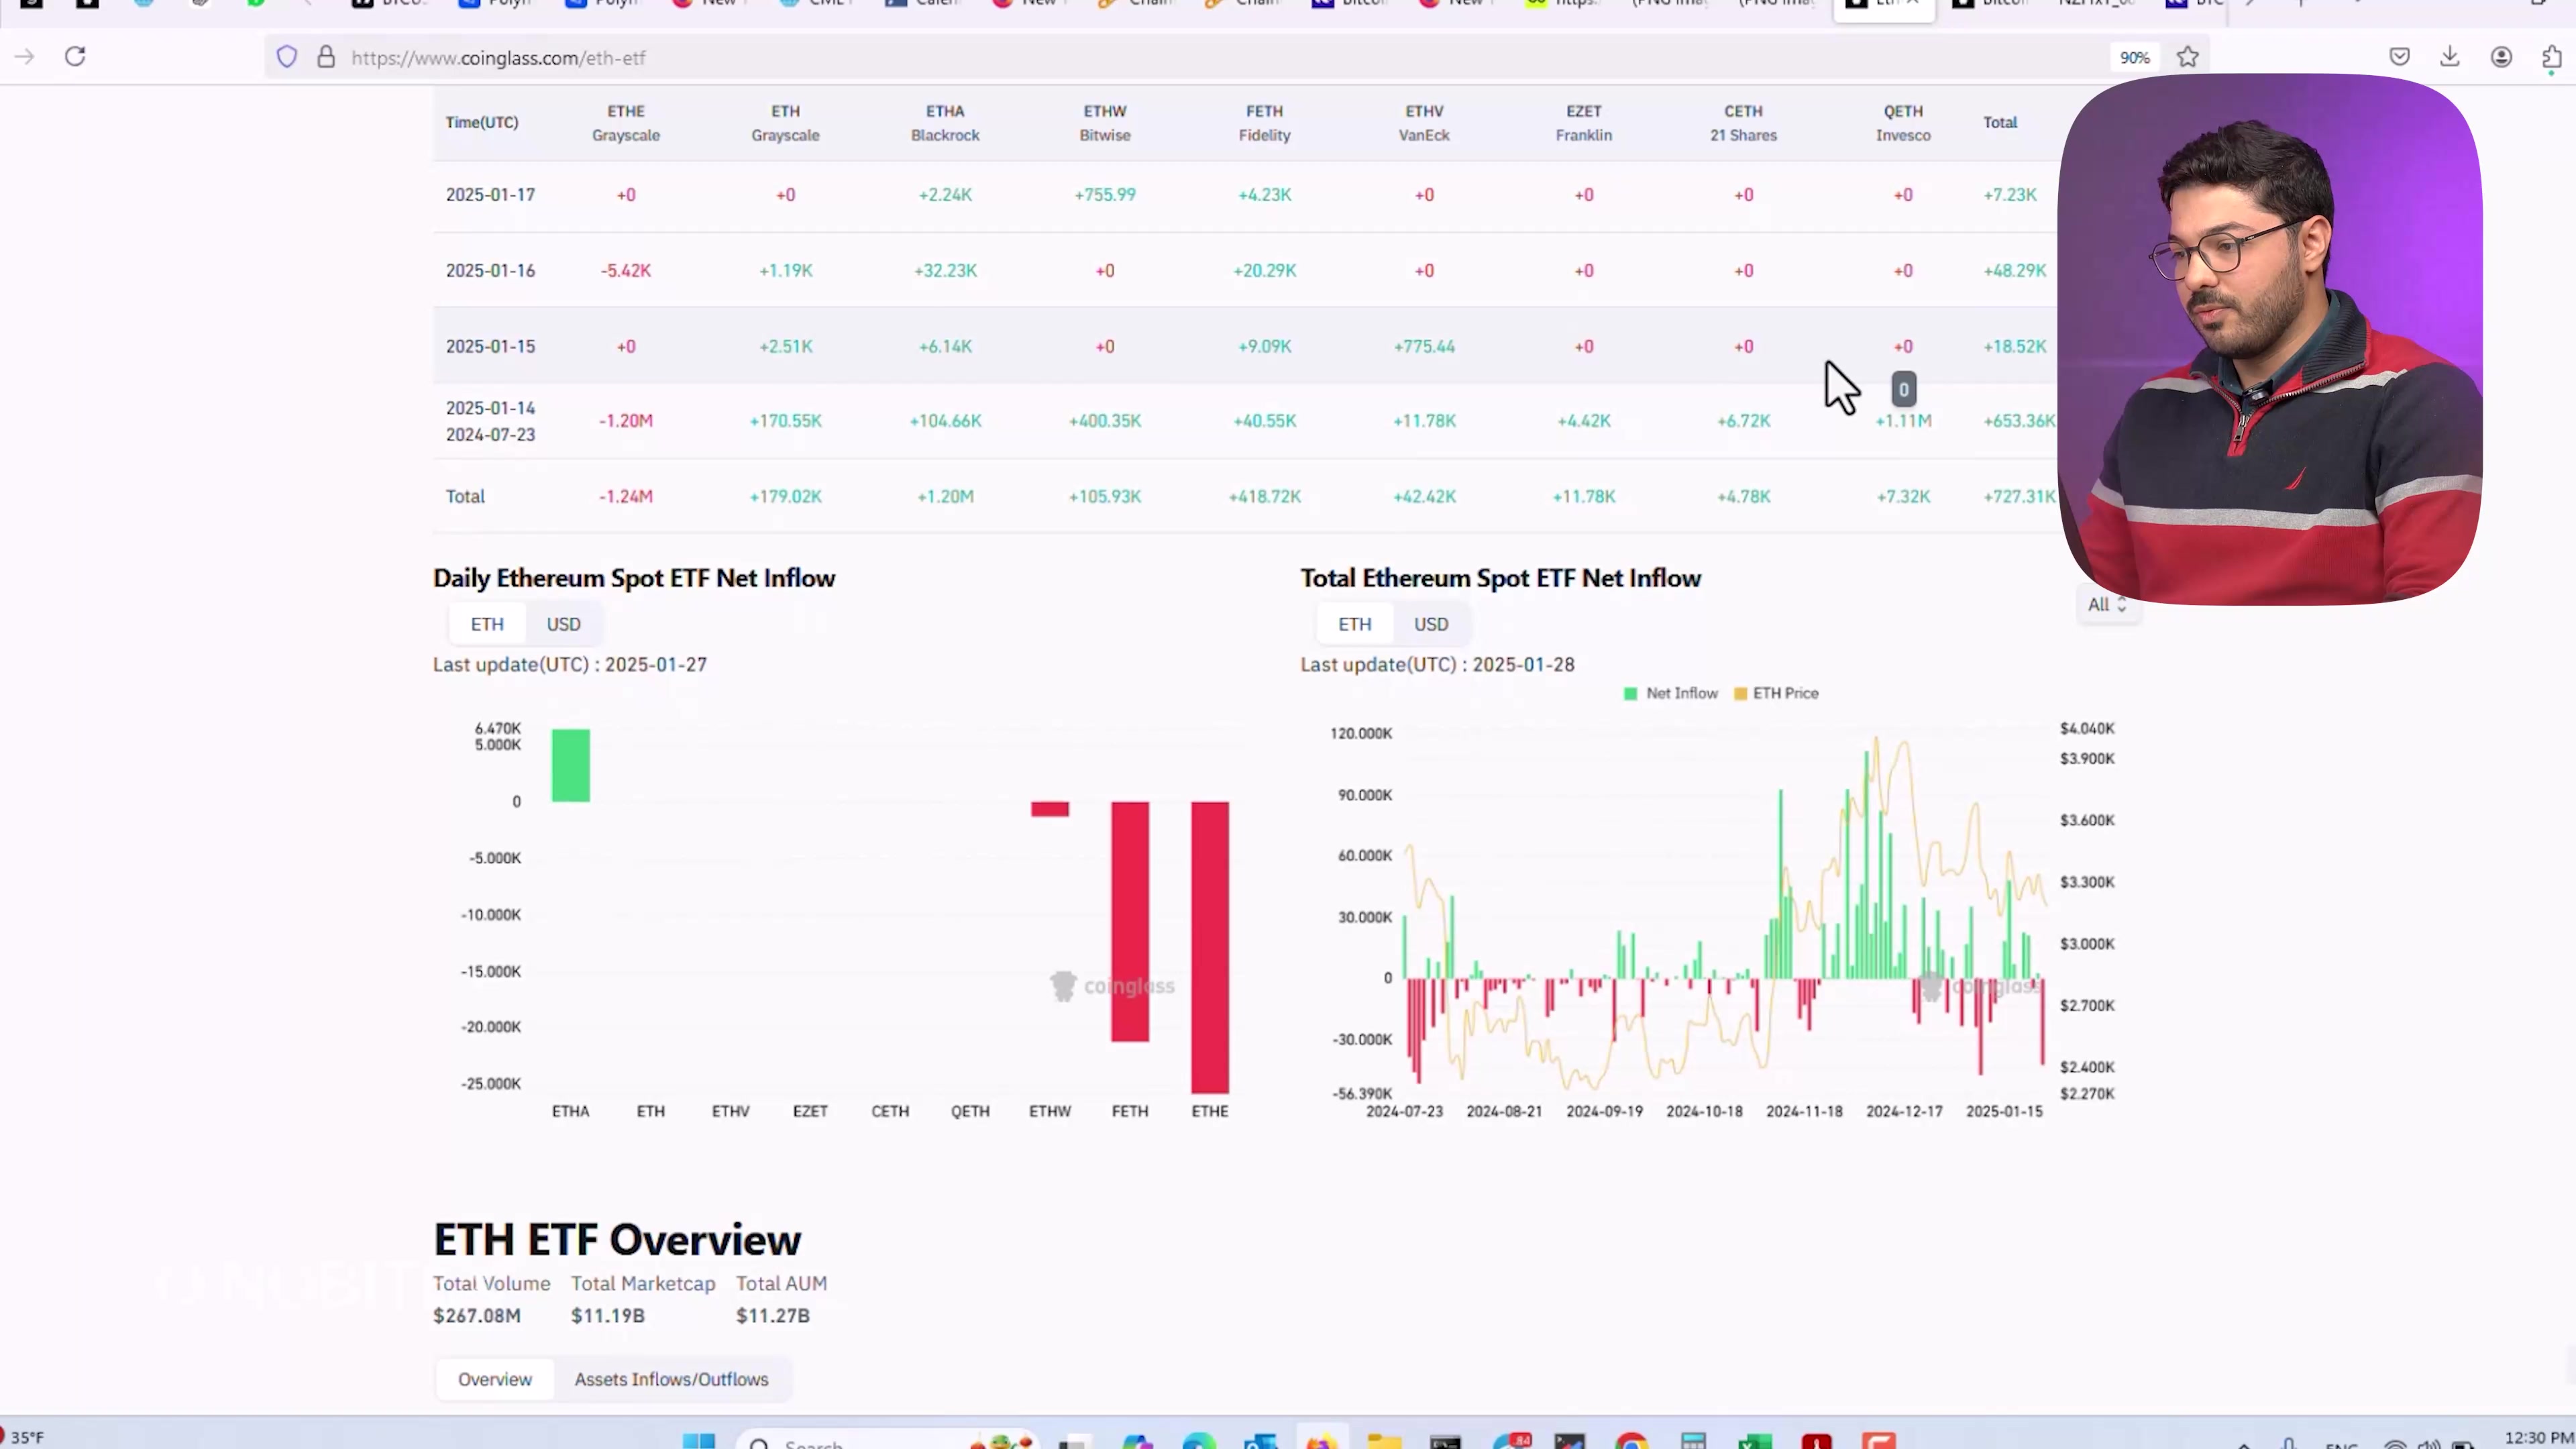Screen dimensions: 2576x1449
Task: Click the -1.24M Total row value
Action: (x=626, y=497)
